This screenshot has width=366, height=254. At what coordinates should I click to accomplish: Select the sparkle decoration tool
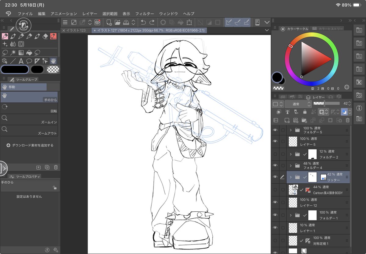click(5, 44)
